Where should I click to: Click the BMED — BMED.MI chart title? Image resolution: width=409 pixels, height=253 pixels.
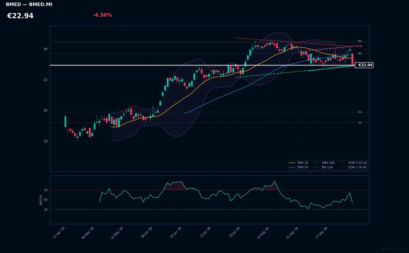[29, 5]
